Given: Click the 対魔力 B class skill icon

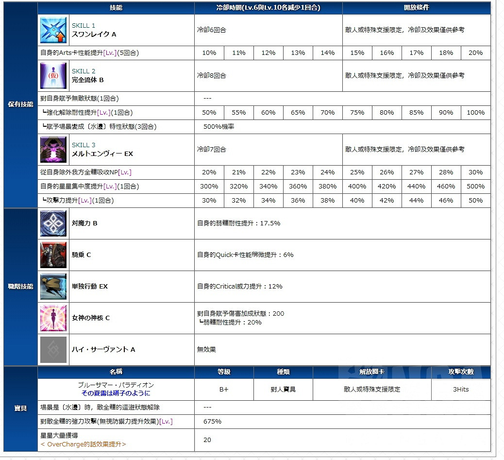Looking at the screenshot, I should click(x=53, y=224).
